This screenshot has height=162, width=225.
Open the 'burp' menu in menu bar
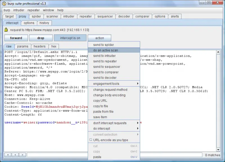[x=7, y=10]
